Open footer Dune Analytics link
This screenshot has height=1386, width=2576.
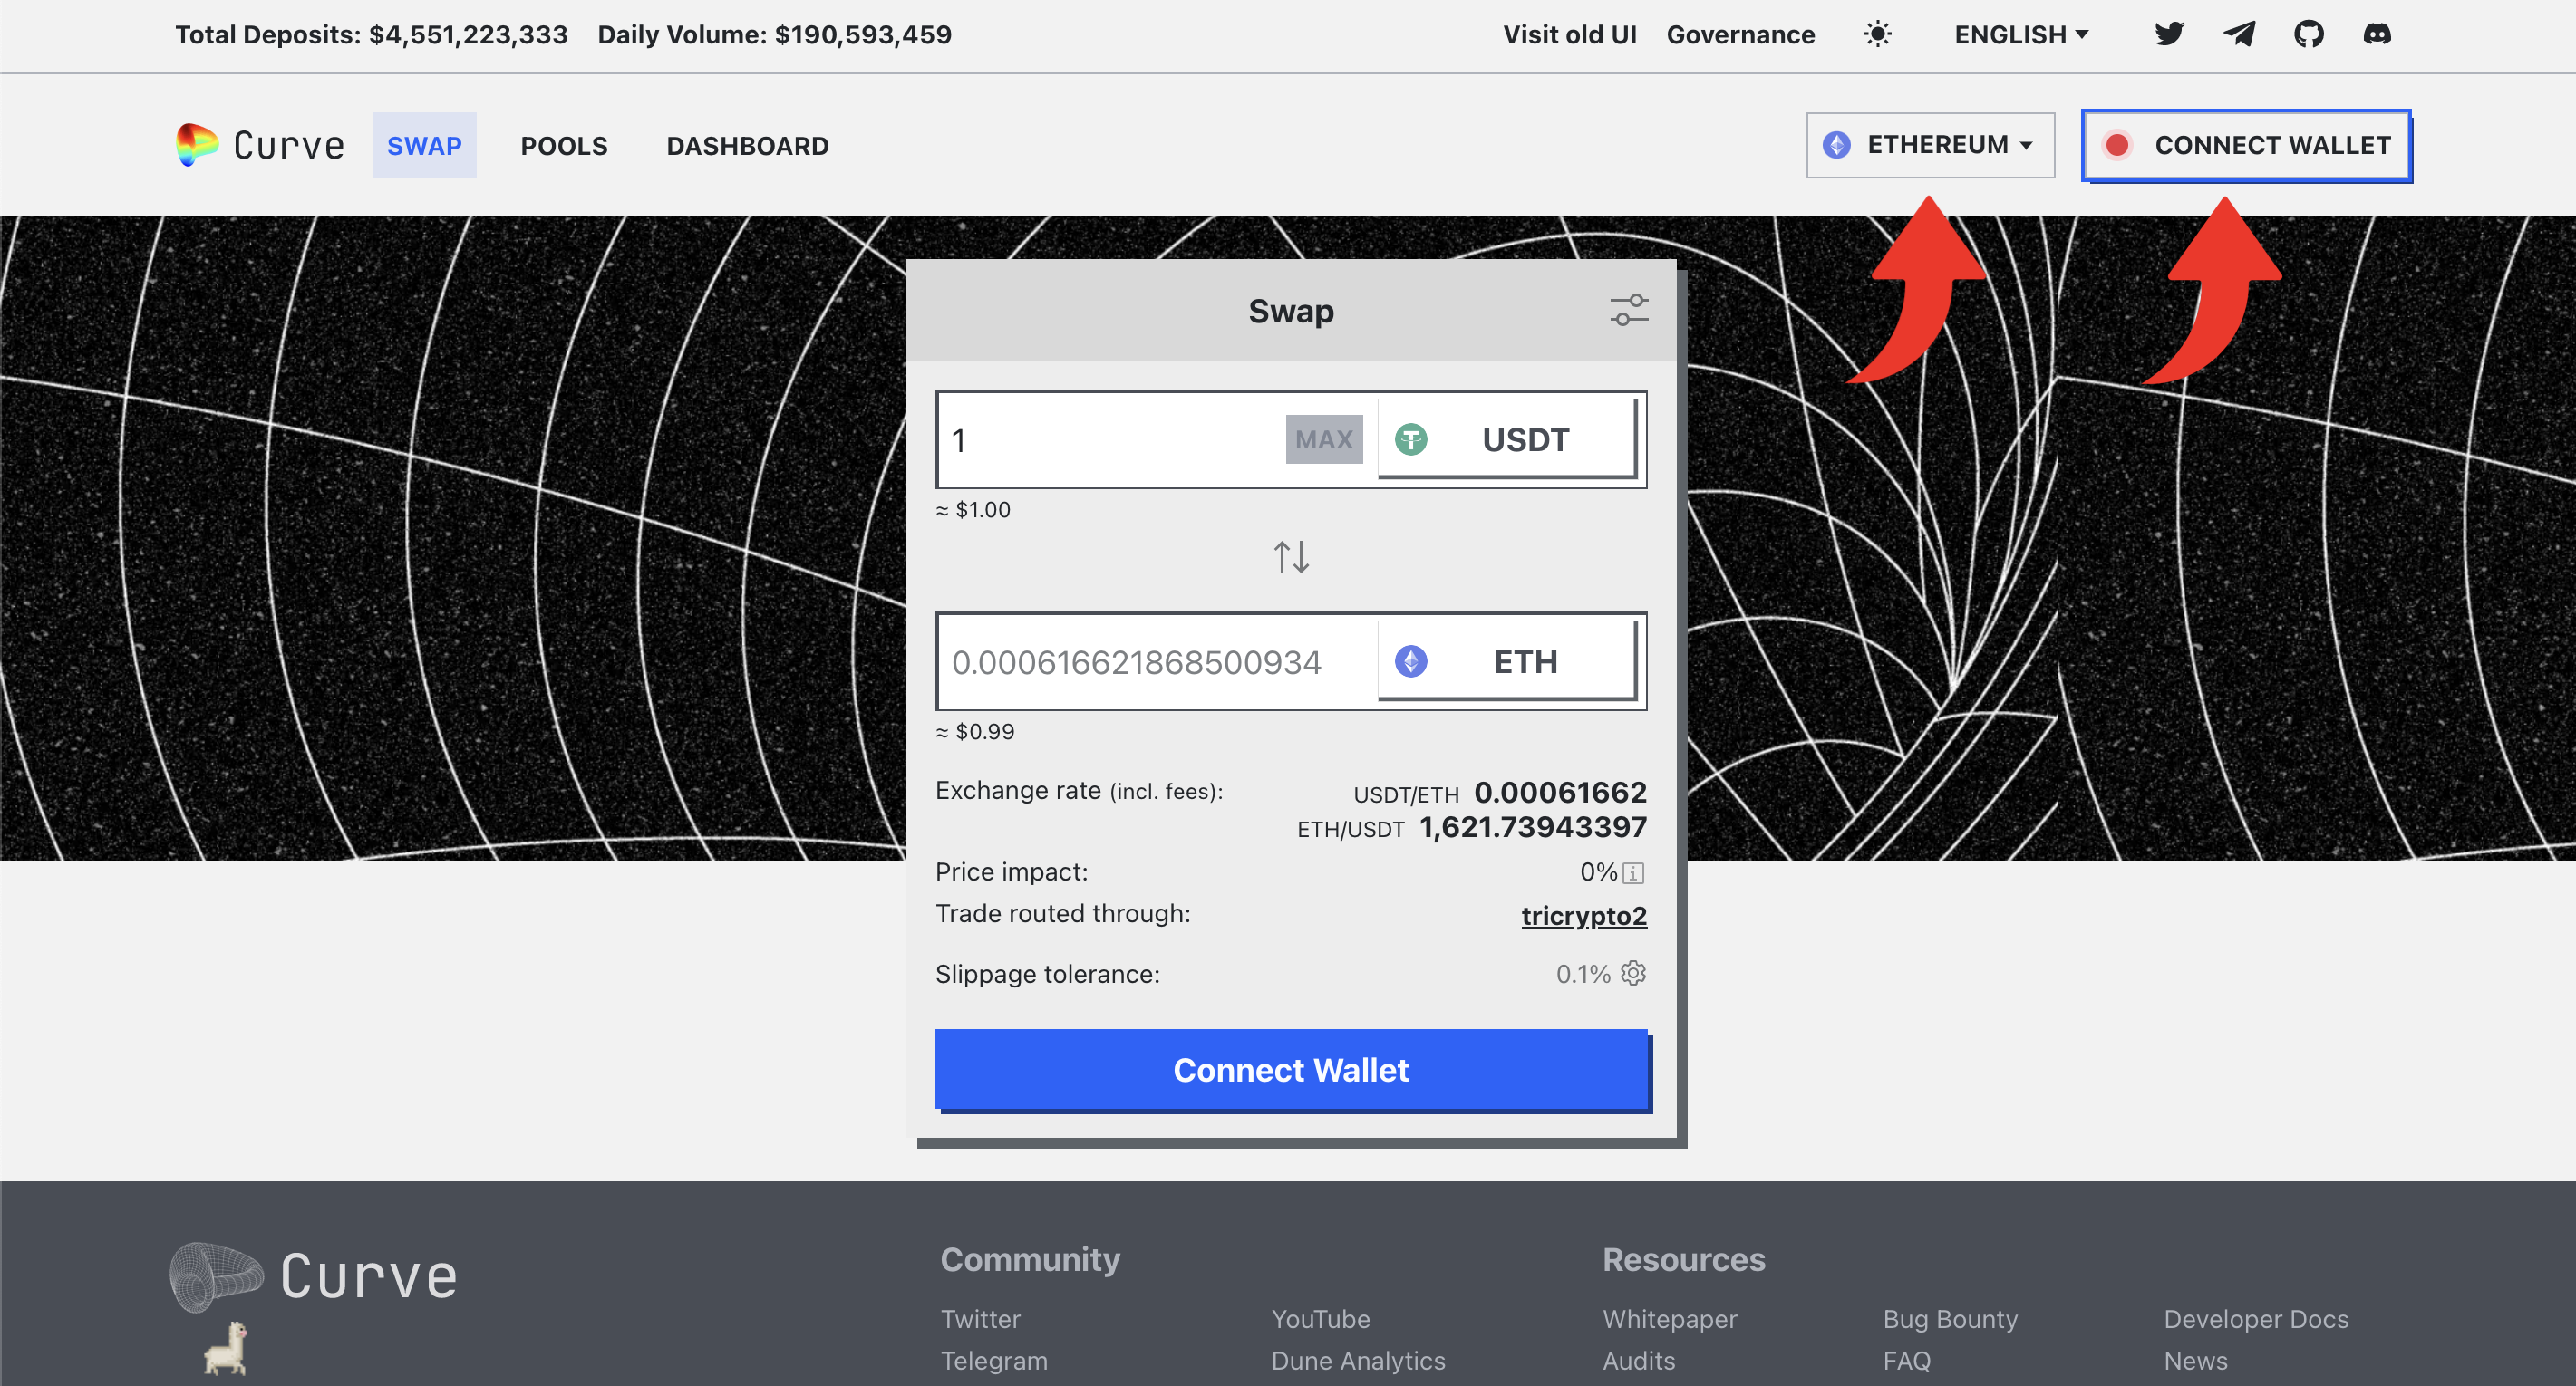[x=1358, y=1361]
